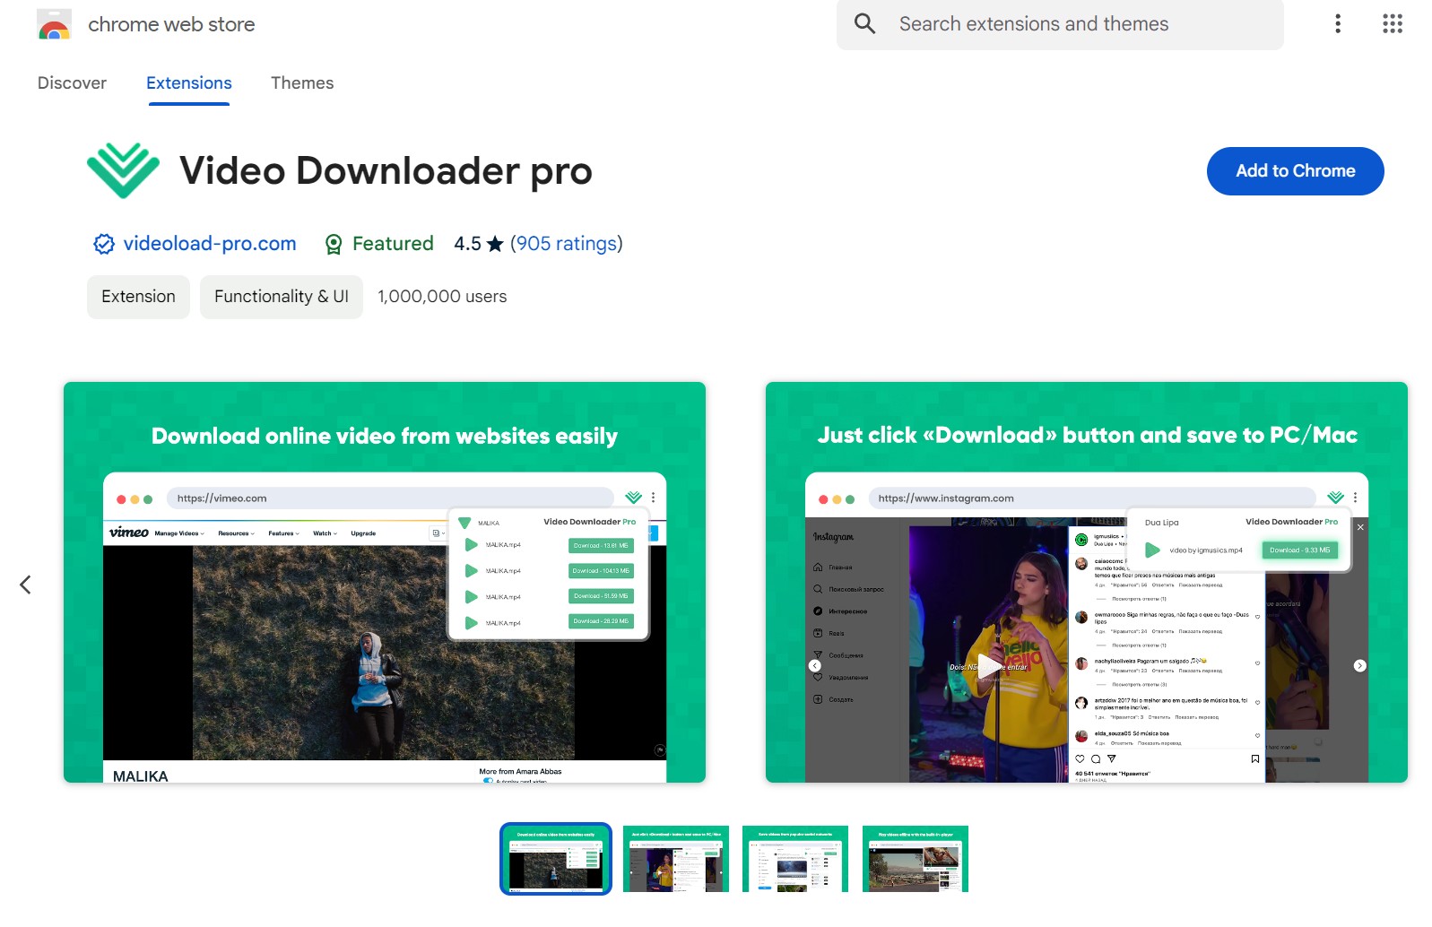Open the Instagram download screenshot slide
This screenshot has height=927, width=1432.
(1087, 583)
